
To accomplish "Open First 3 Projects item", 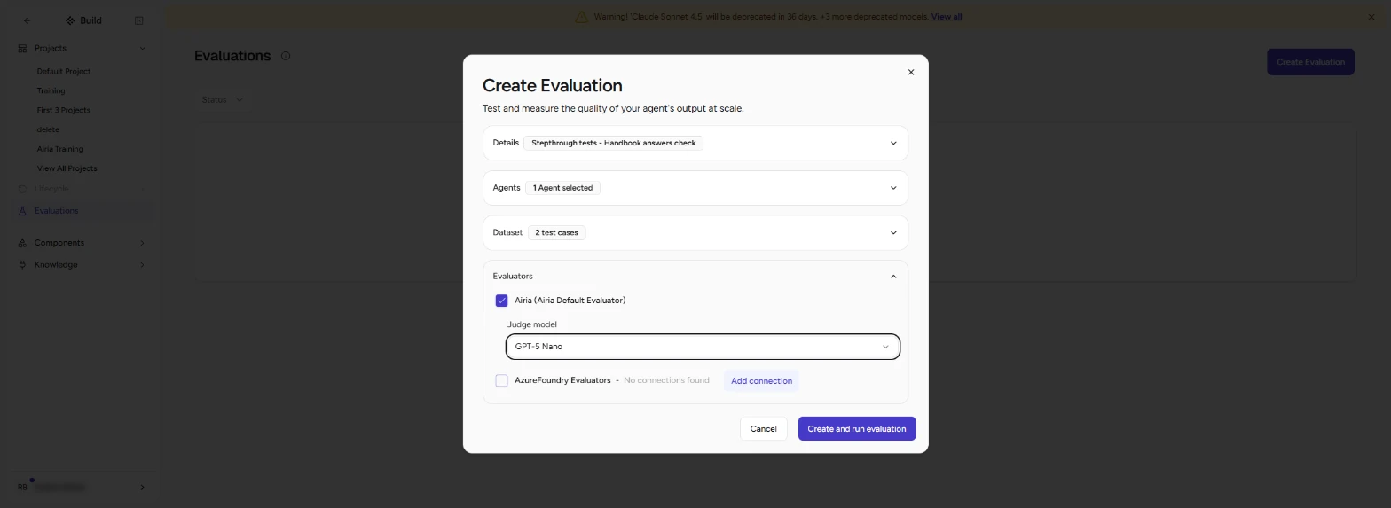I will click(x=64, y=110).
